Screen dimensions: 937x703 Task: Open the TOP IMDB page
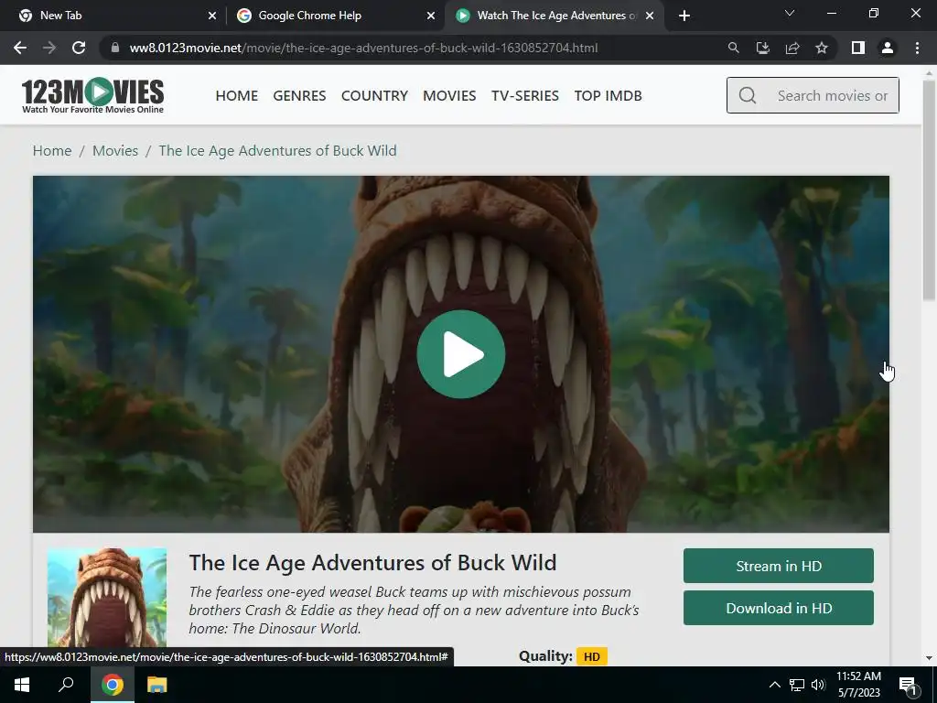[x=609, y=95]
